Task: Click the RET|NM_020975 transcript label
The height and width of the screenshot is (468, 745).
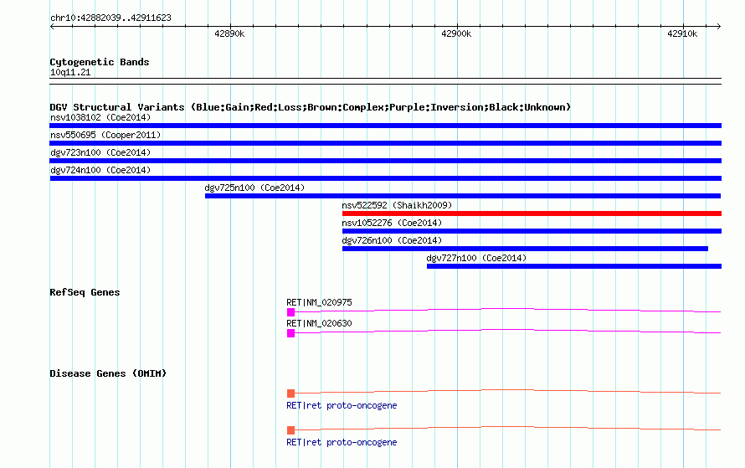Action: pos(319,302)
